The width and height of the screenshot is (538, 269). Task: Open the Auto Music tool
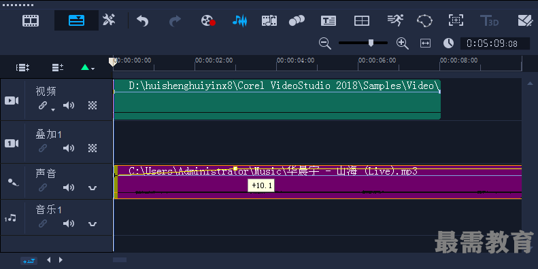click(269, 20)
